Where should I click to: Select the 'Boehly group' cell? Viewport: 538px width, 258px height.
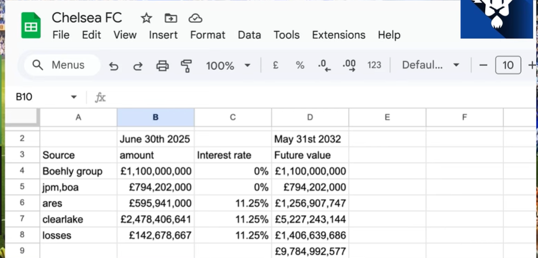pos(78,171)
